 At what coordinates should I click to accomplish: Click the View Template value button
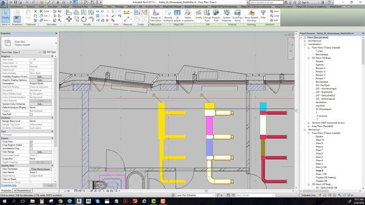[x=40, y=169]
